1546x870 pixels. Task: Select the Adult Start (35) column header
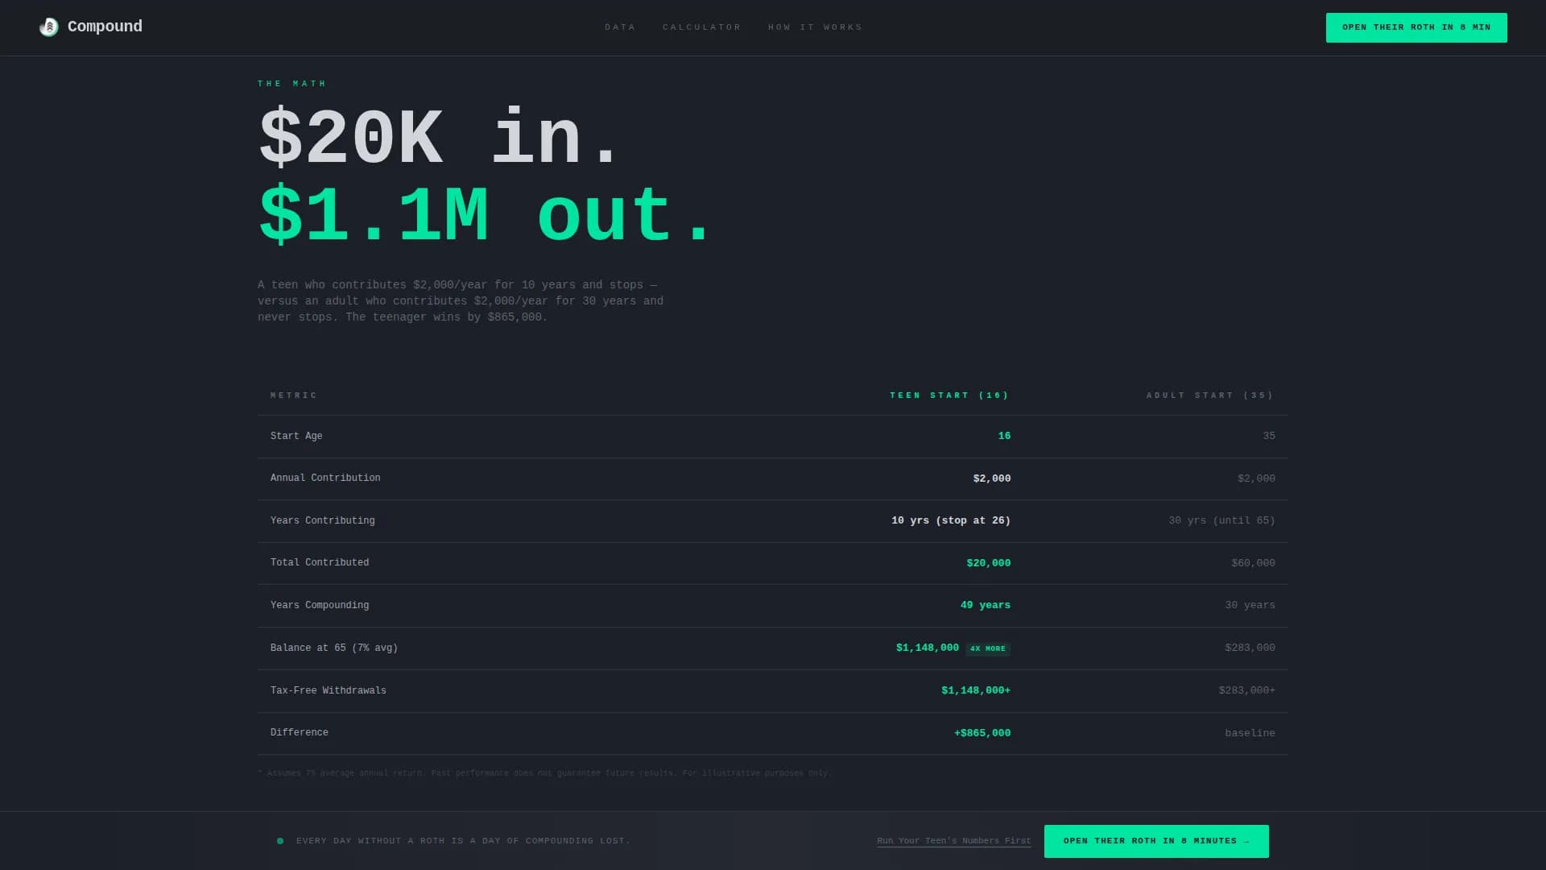click(x=1210, y=396)
